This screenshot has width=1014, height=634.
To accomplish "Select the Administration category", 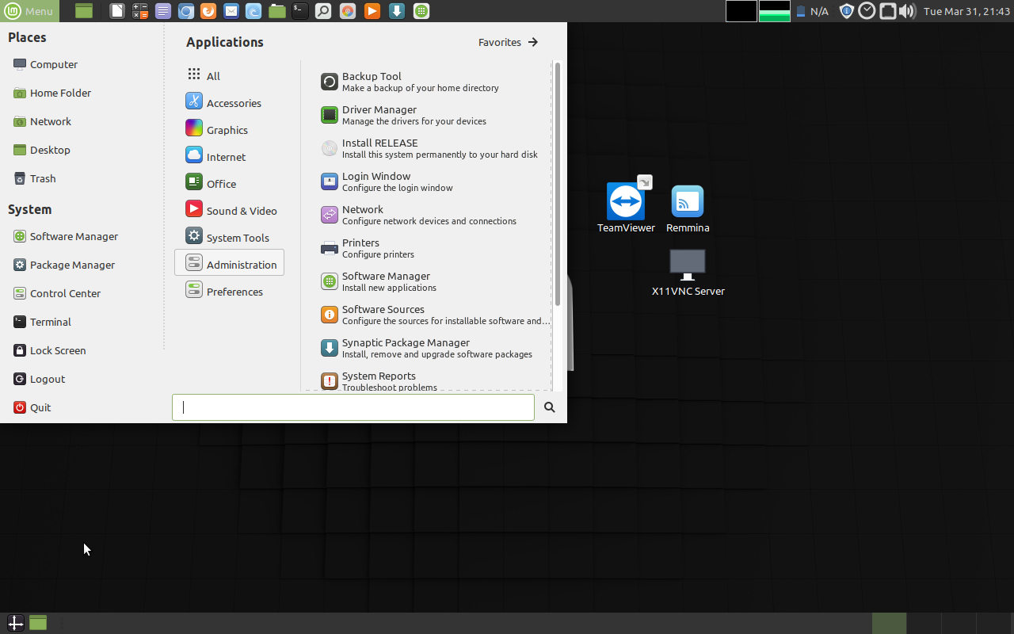I will (x=229, y=263).
